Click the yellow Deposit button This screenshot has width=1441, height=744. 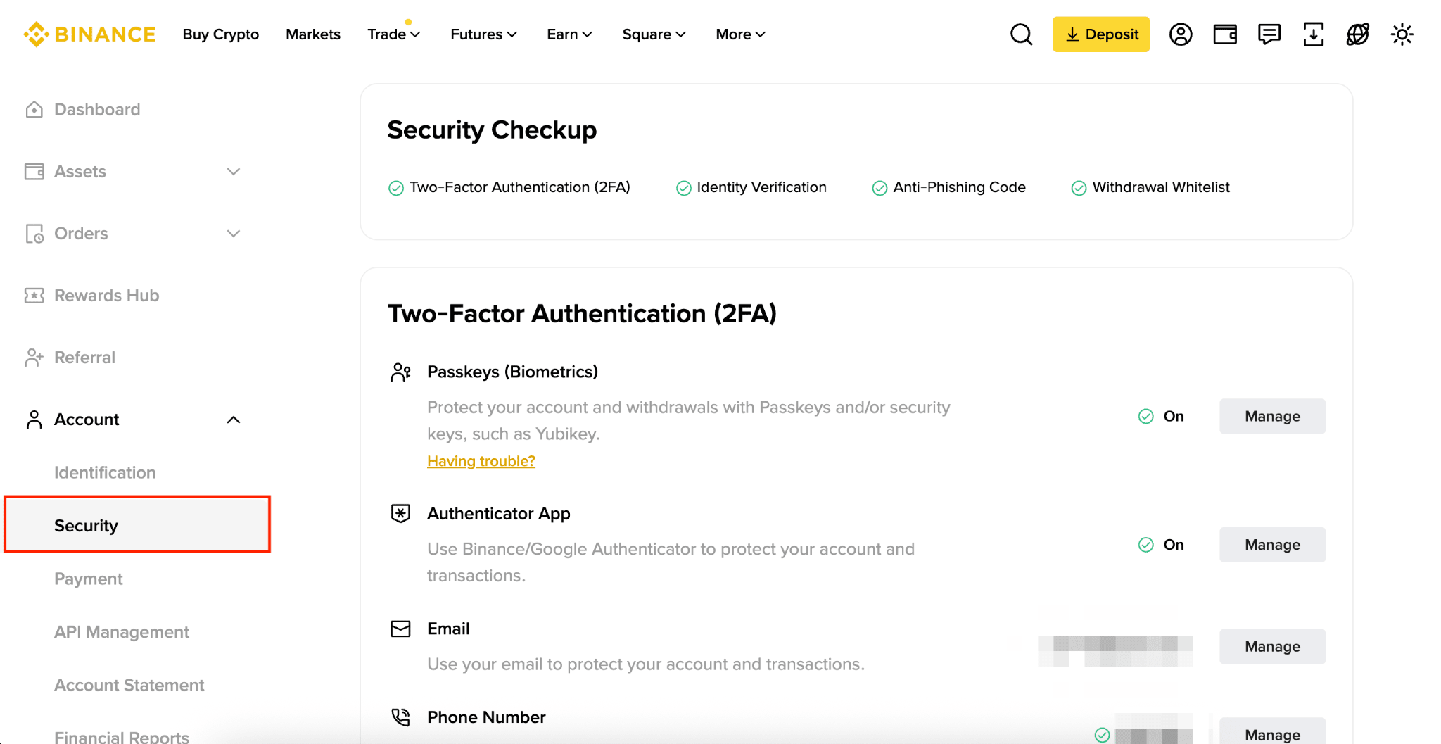coord(1101,34)
